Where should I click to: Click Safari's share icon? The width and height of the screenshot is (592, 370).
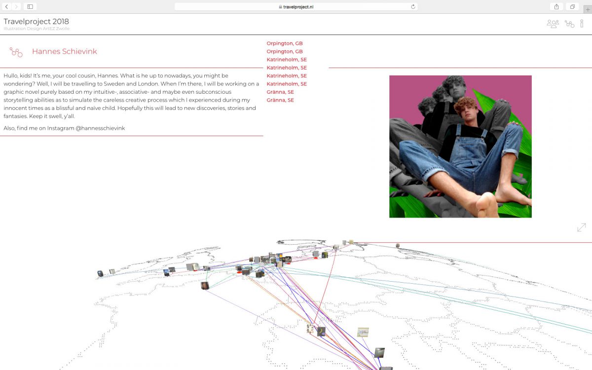(556, 6)
